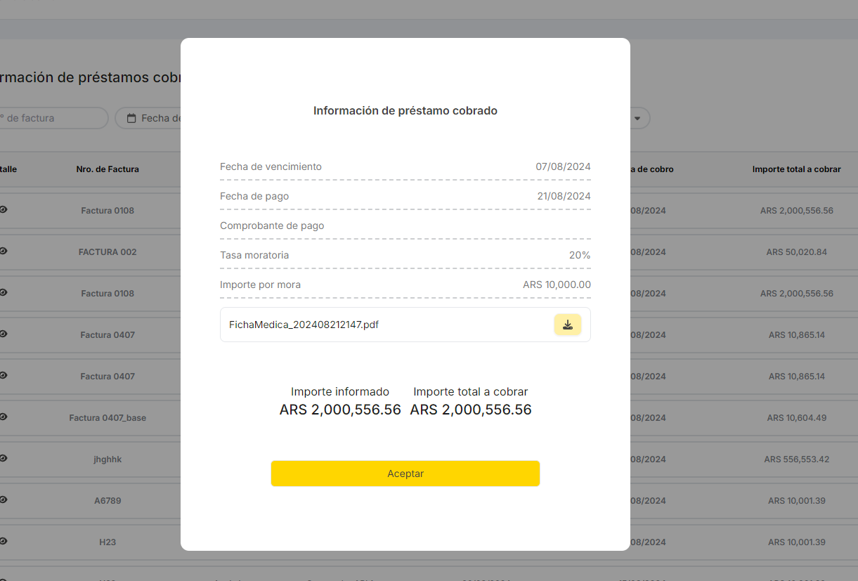View detail eye icon for FACTURA 002
The width and height of the screenshot is (858, 581).
pyautogui.click(x=4, y=251)
